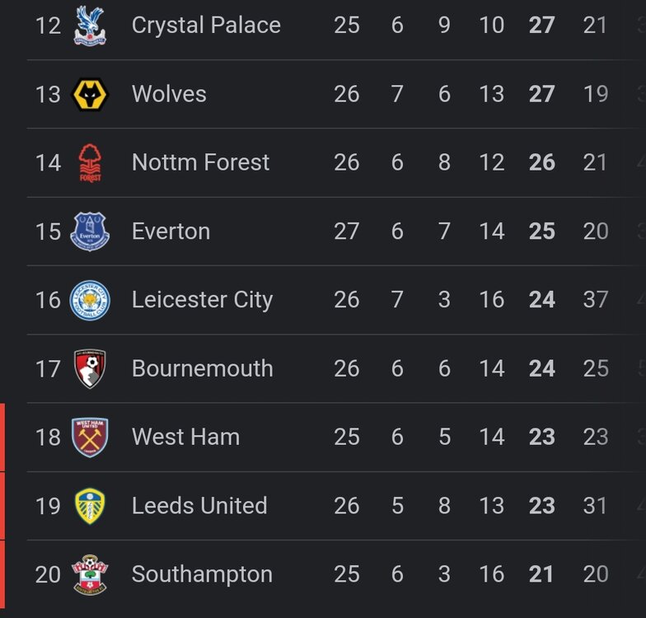Tap the Leicester City crest icon
646x618 pixels.
(x=90, y=300)
